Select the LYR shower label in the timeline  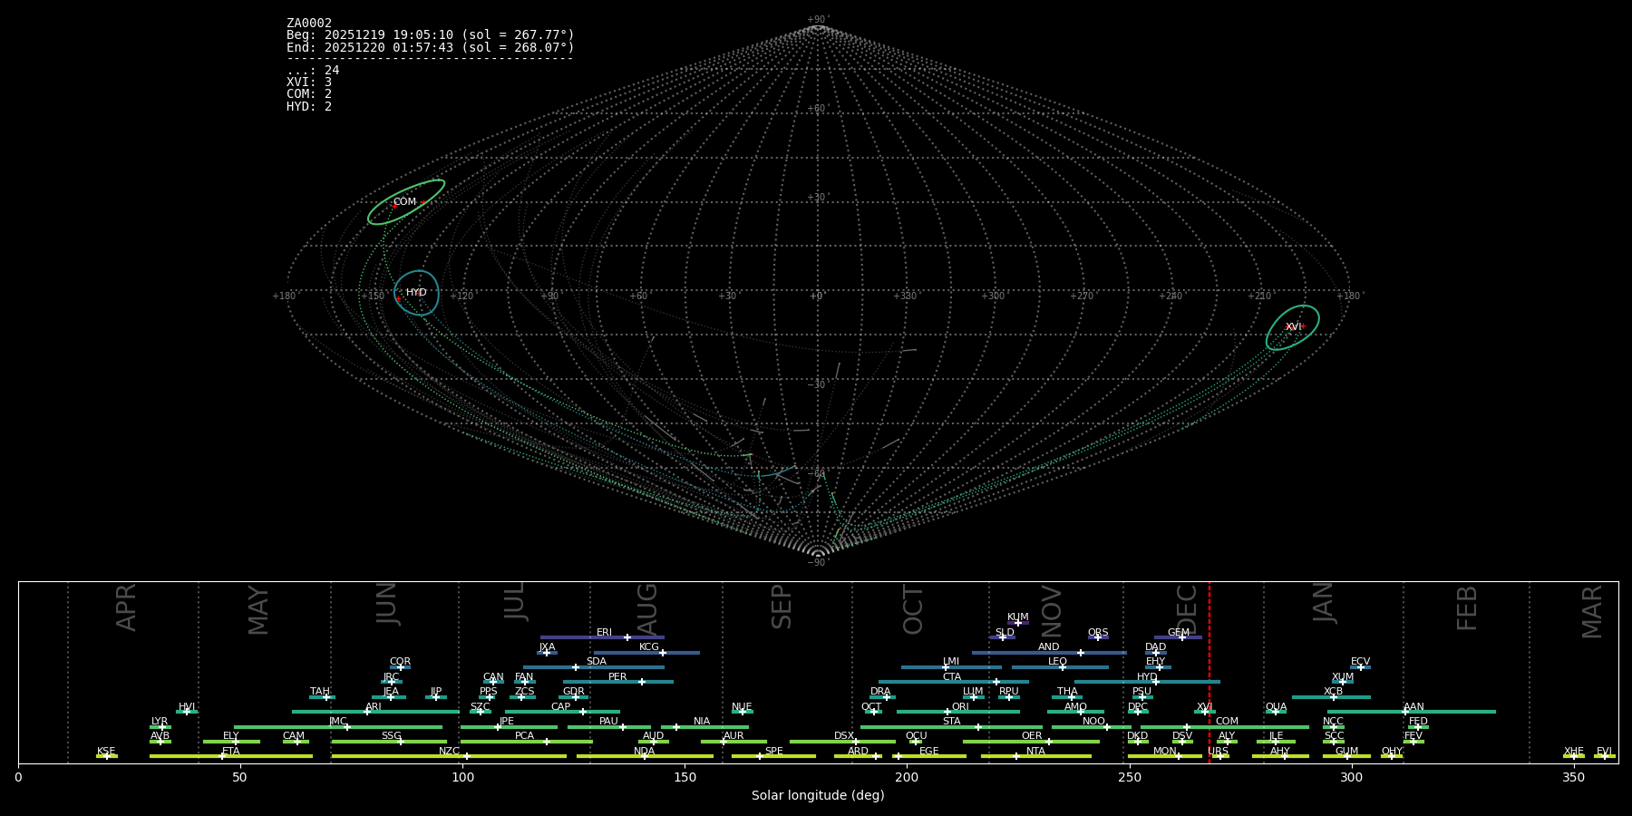(160, 722)
